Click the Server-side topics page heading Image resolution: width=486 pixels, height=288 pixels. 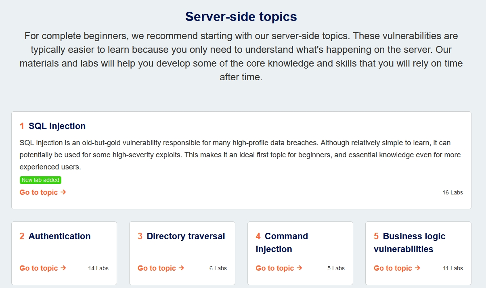[x=241, y=17]
